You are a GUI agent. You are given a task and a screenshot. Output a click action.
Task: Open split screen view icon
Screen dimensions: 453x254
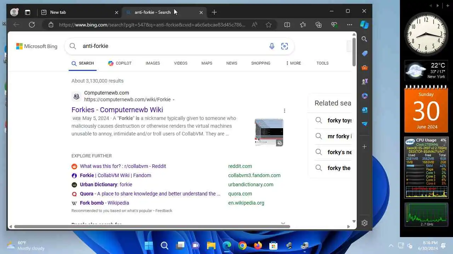287,25
